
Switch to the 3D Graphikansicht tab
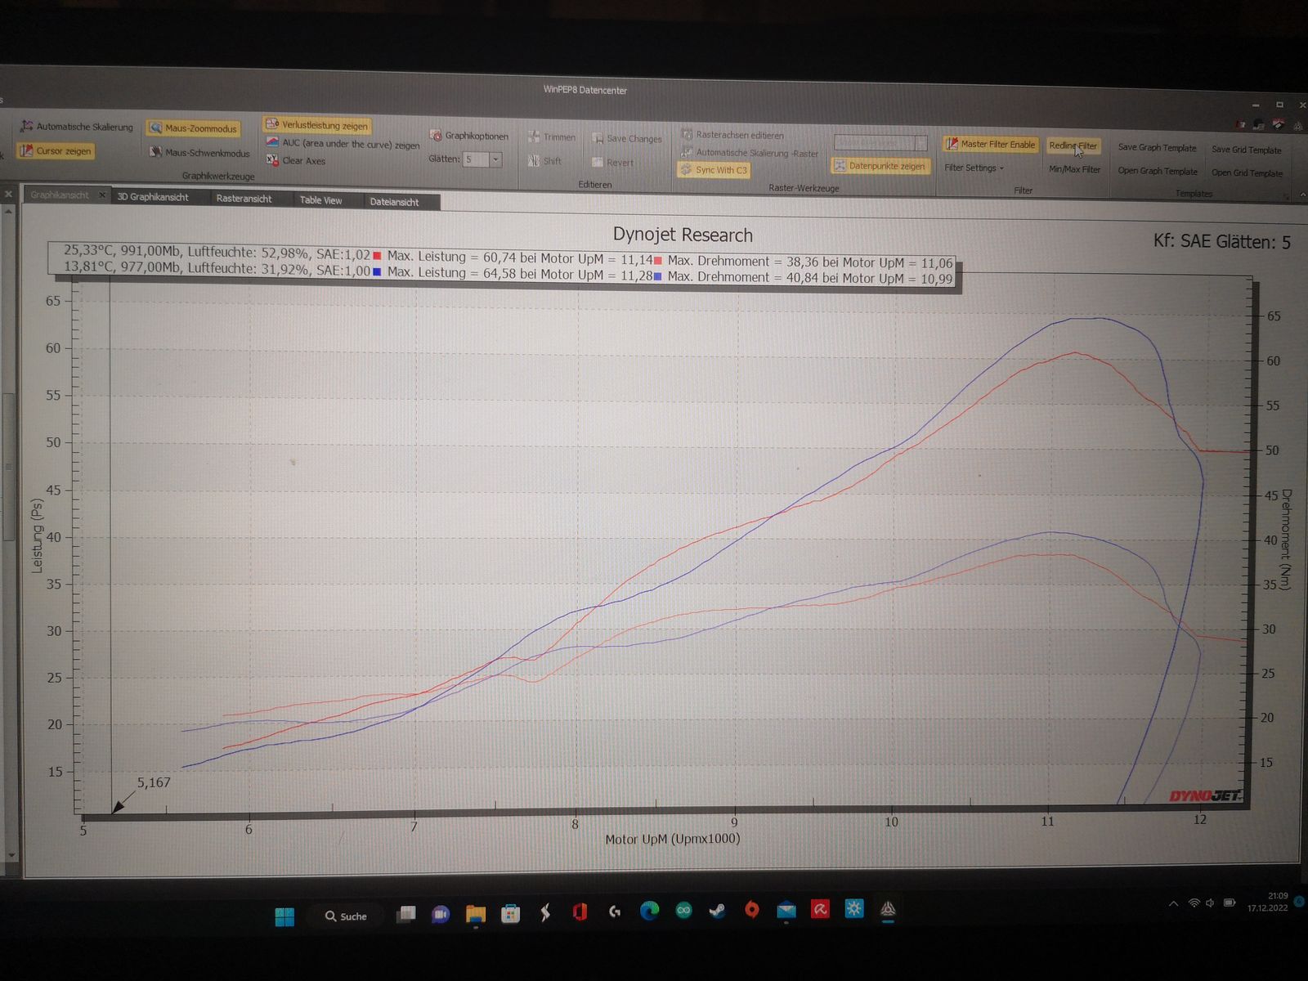pyautogui.click(x=153, y=197)
